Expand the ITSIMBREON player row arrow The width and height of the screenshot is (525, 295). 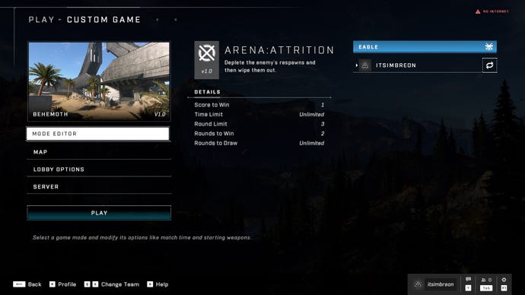coord(357,65)
